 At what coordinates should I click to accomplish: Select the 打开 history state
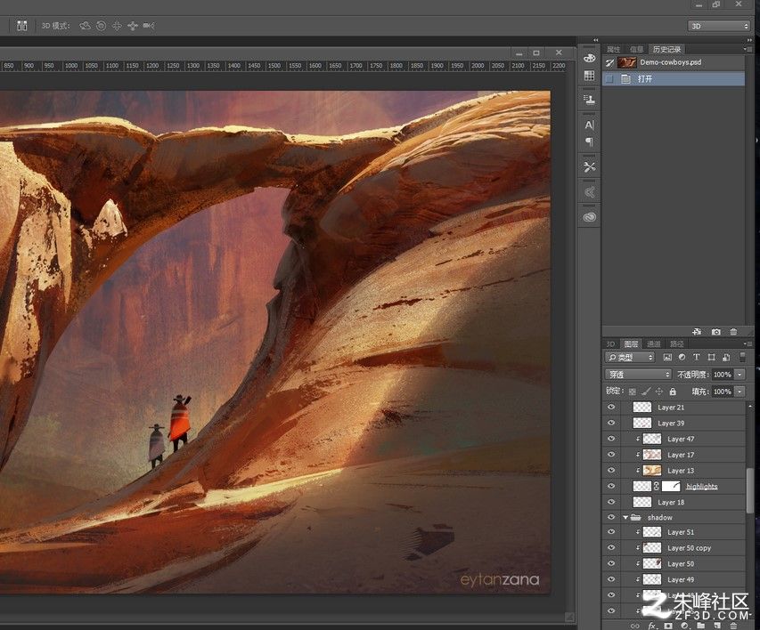point(674,78)
